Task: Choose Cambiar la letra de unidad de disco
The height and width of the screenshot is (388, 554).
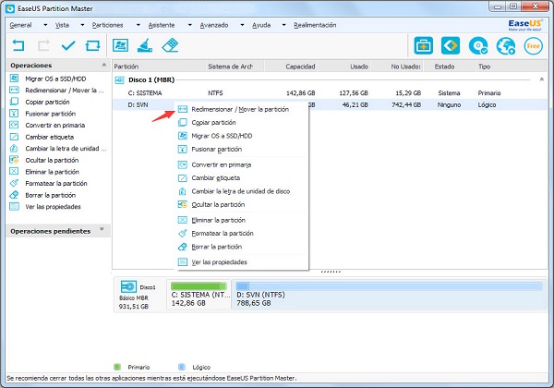Action: 242,191
